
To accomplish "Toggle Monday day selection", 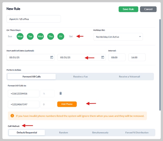I will tap(20, 36).
